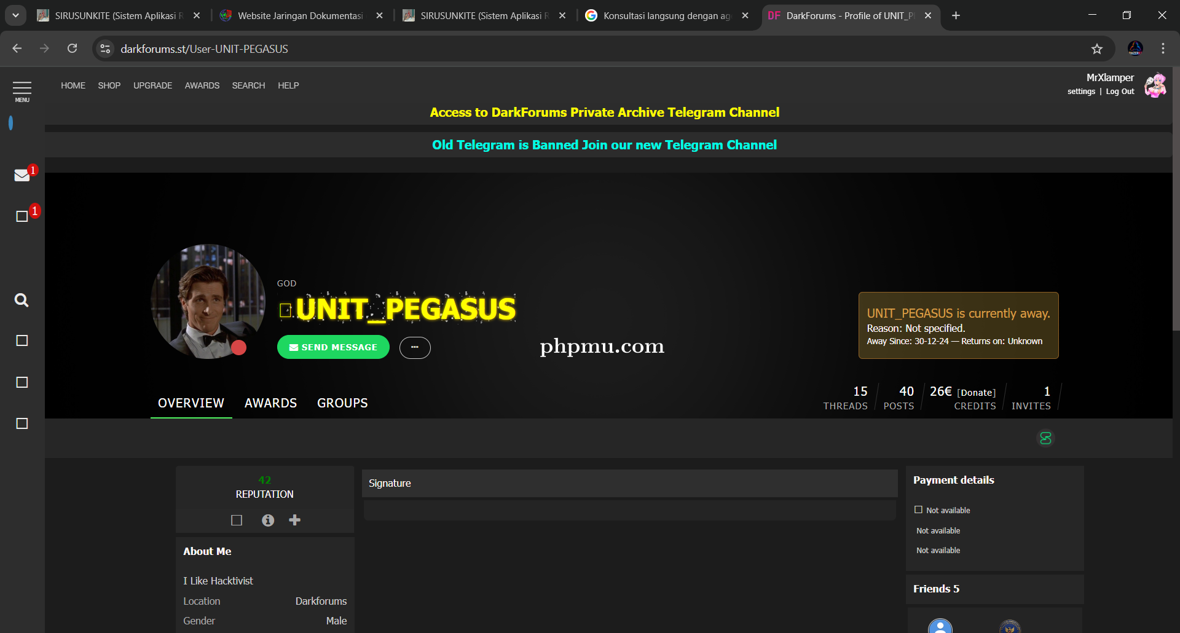1180x633 pixels.
Task: Click the first friend avatar icon
Action: point(940,626)
